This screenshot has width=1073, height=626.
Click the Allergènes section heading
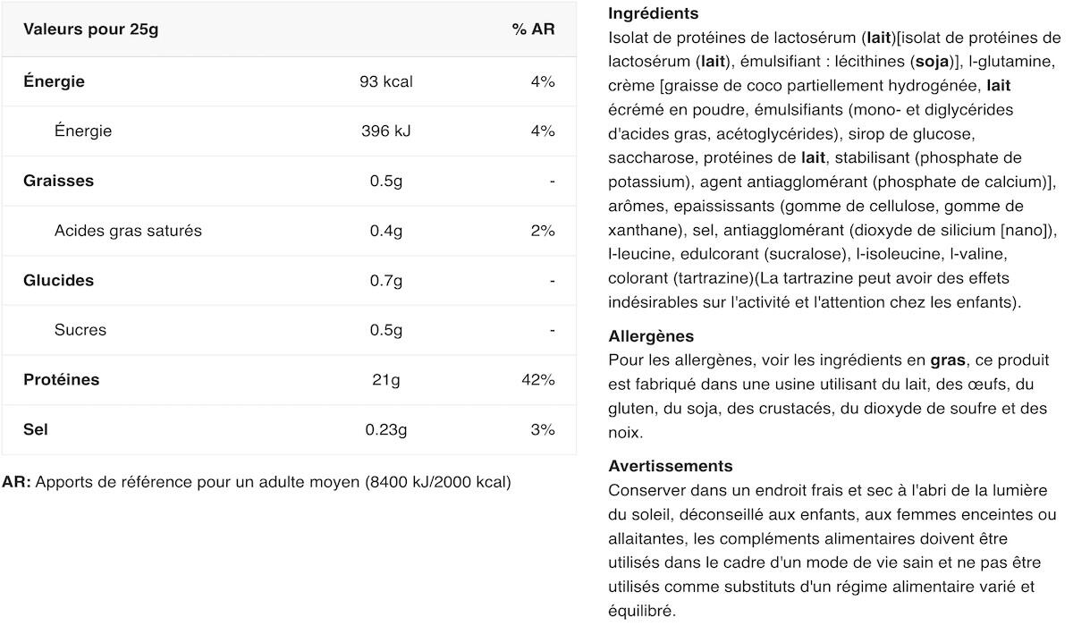(651, 336)
